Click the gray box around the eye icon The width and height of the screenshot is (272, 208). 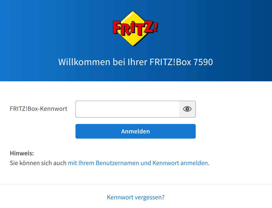tap(187, 109)
